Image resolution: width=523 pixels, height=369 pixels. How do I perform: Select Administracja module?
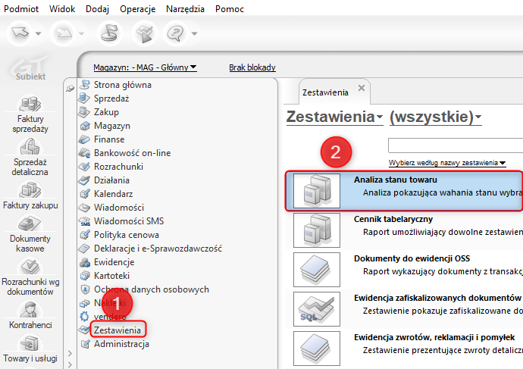[121, 344]
